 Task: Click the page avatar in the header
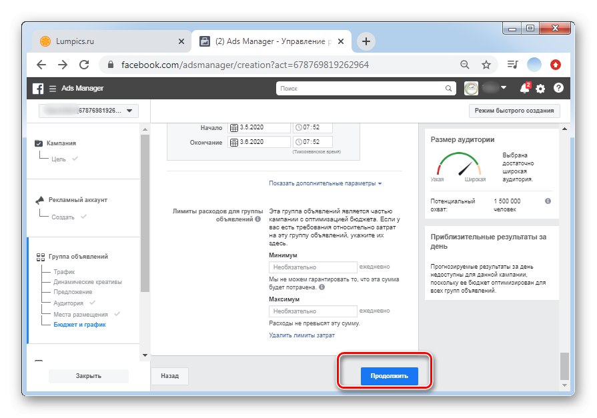tap(471, 88)
